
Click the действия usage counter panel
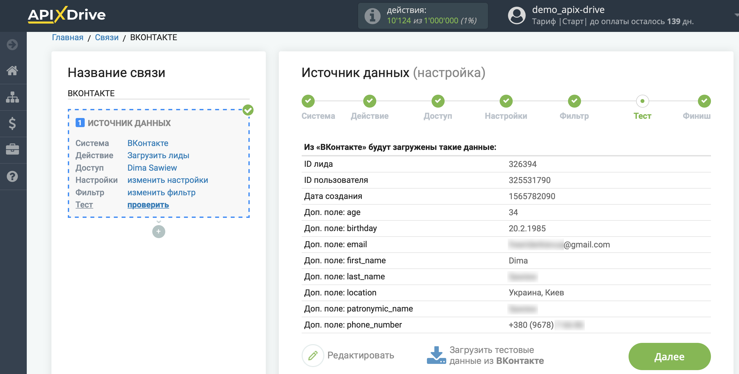(423, 16)
